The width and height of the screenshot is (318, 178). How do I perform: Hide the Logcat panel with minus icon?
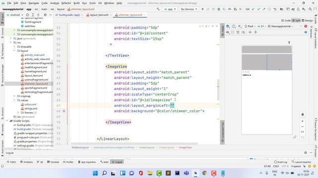click(311, 153)
